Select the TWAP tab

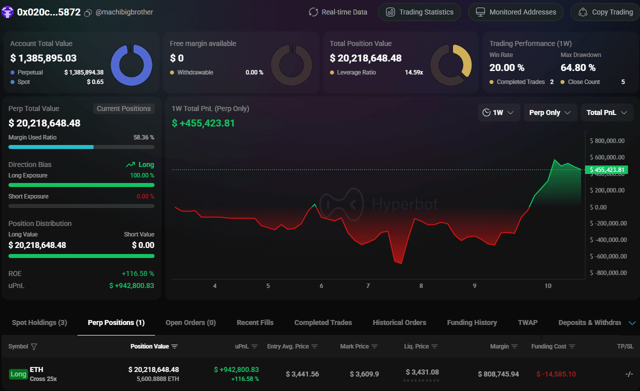(x=527, y=322)
